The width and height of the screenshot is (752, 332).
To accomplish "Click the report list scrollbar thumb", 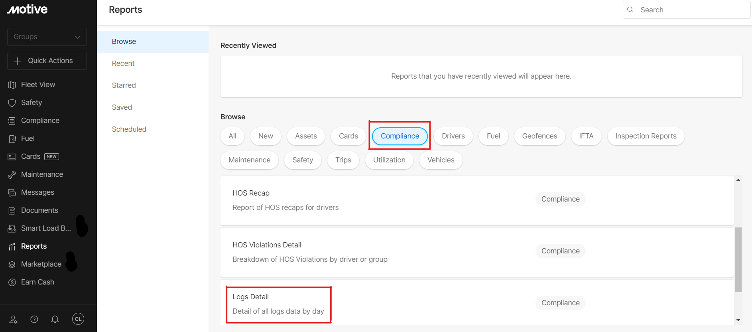I will tap(738, 260).
